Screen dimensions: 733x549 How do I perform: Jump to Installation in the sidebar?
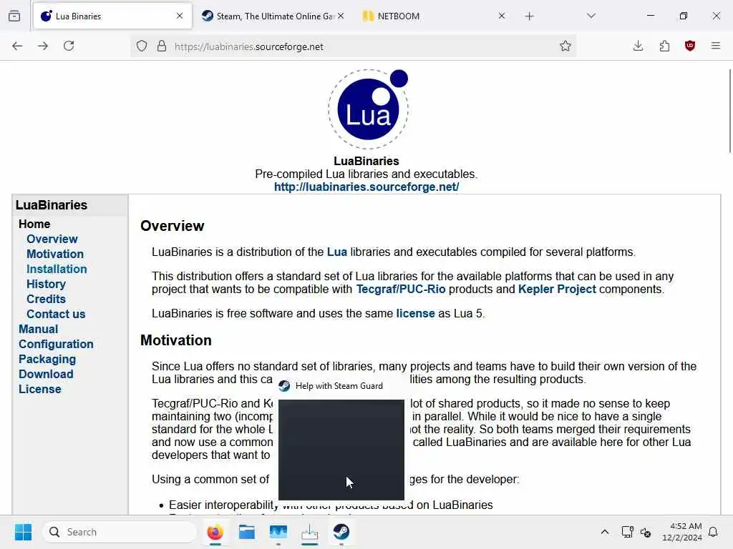click(x=57, y=269)
